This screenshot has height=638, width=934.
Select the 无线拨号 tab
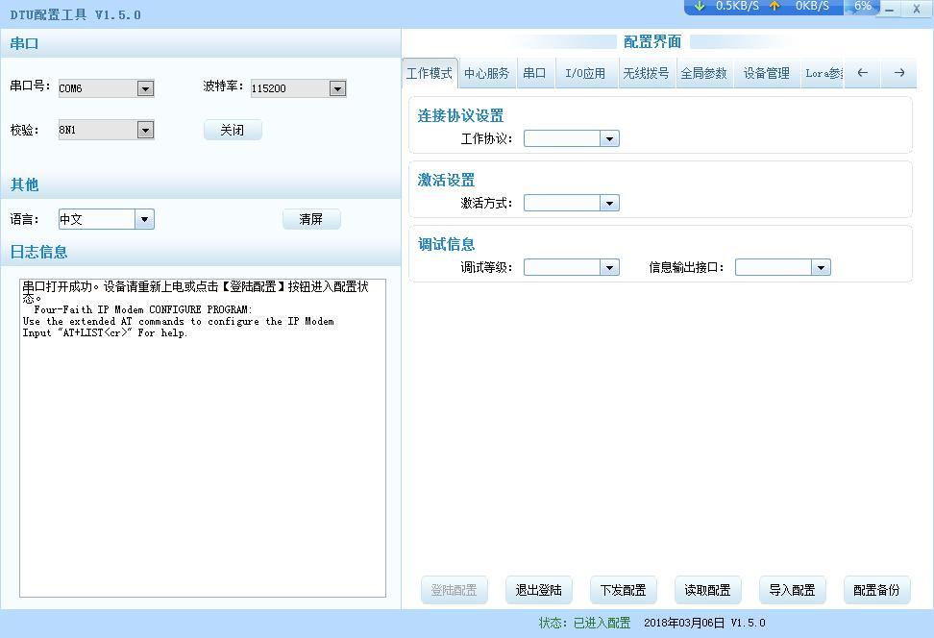(645, 73)
